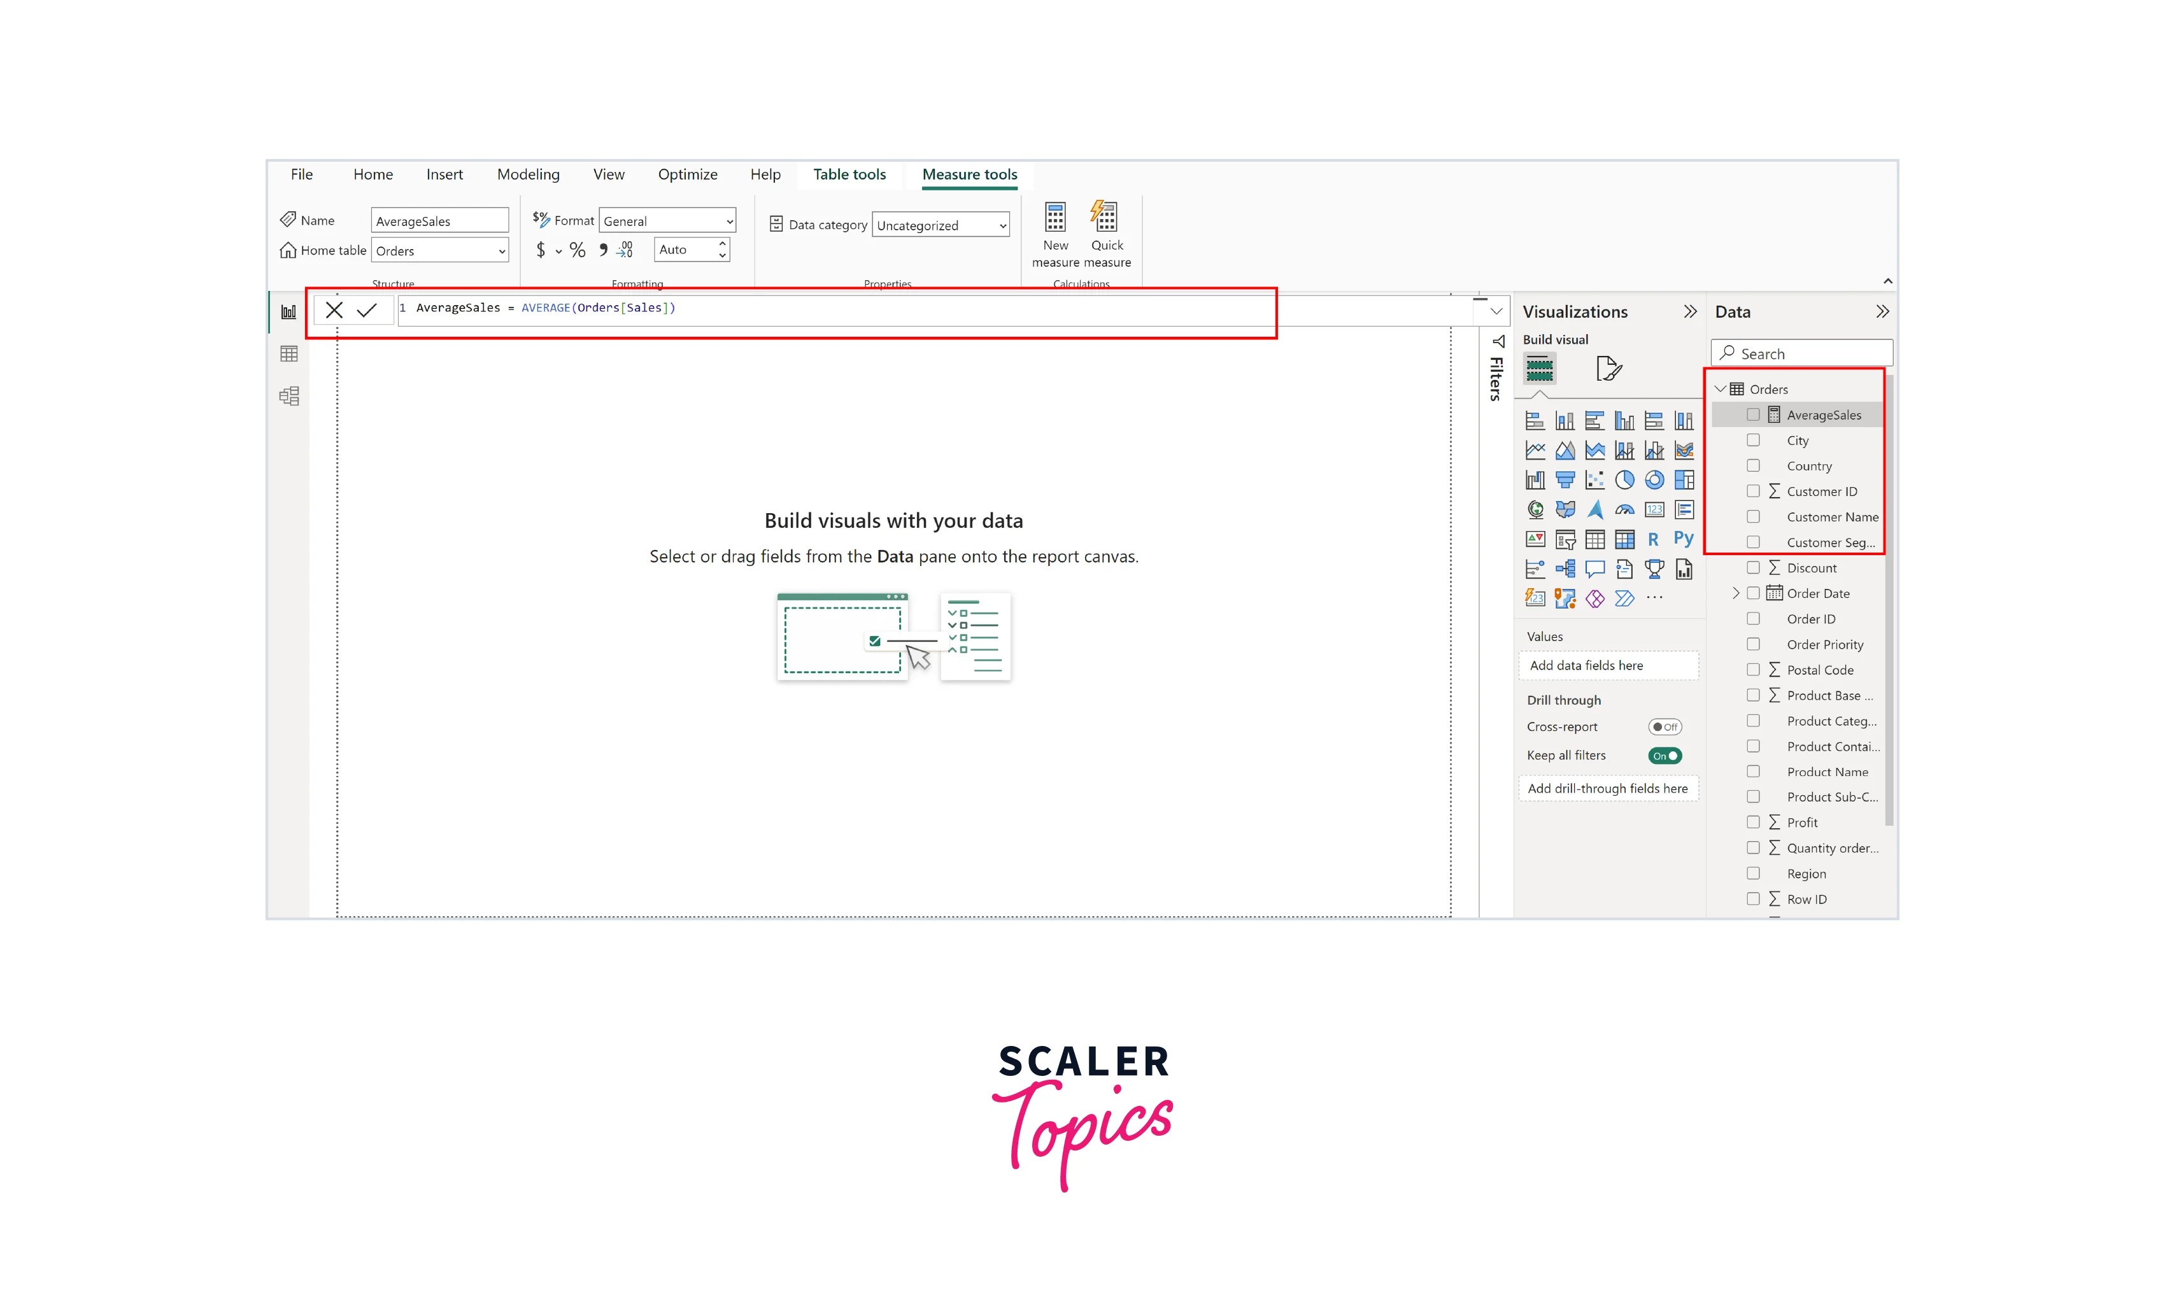Select the R script visual icon

pyautogui.click(x=1654, y=539)
